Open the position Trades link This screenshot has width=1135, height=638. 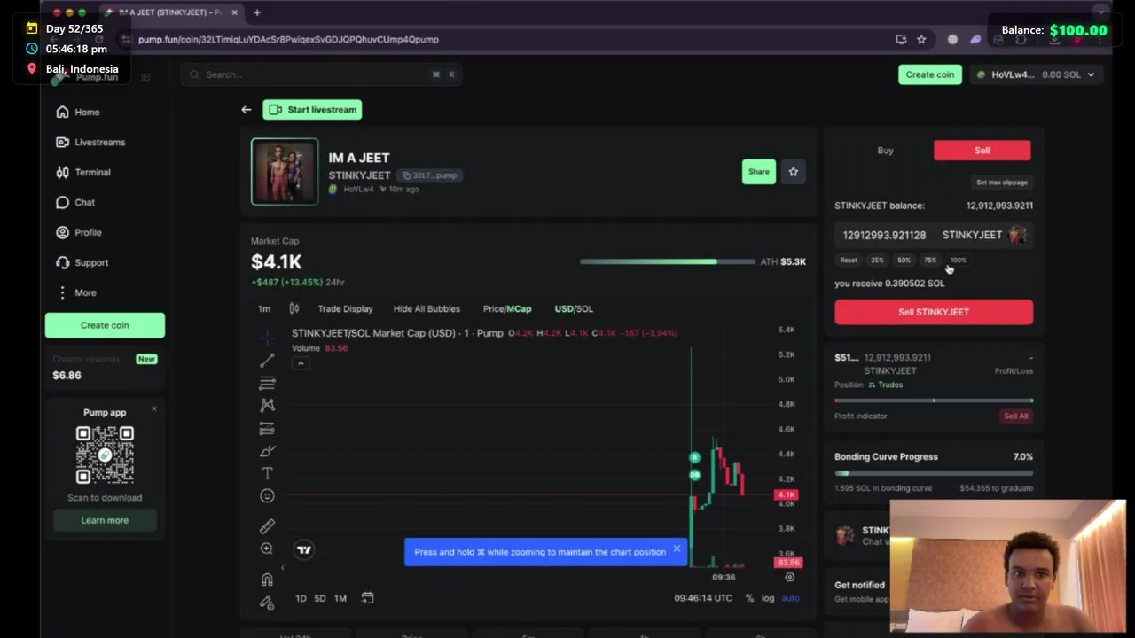[885, 385]
